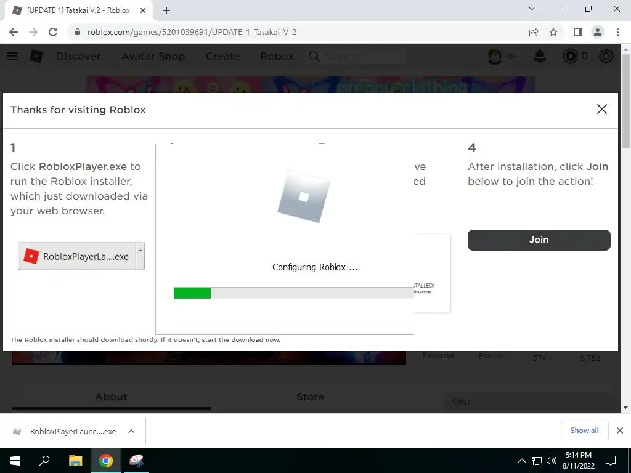Open Windows taskbar search

44,461
